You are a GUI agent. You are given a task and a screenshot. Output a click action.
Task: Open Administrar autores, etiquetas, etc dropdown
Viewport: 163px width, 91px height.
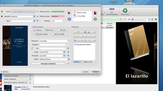pos(18,82)
